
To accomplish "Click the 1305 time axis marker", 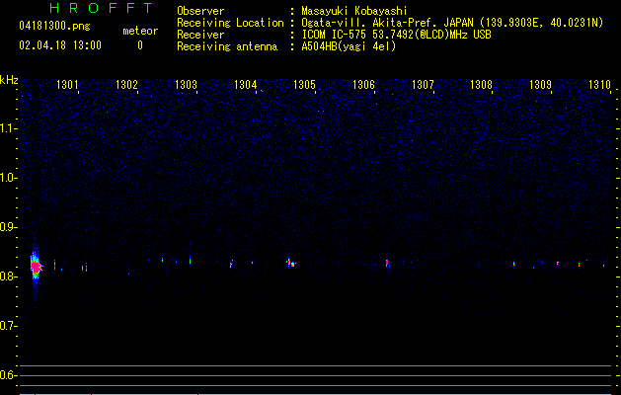I will coord(304,85).
